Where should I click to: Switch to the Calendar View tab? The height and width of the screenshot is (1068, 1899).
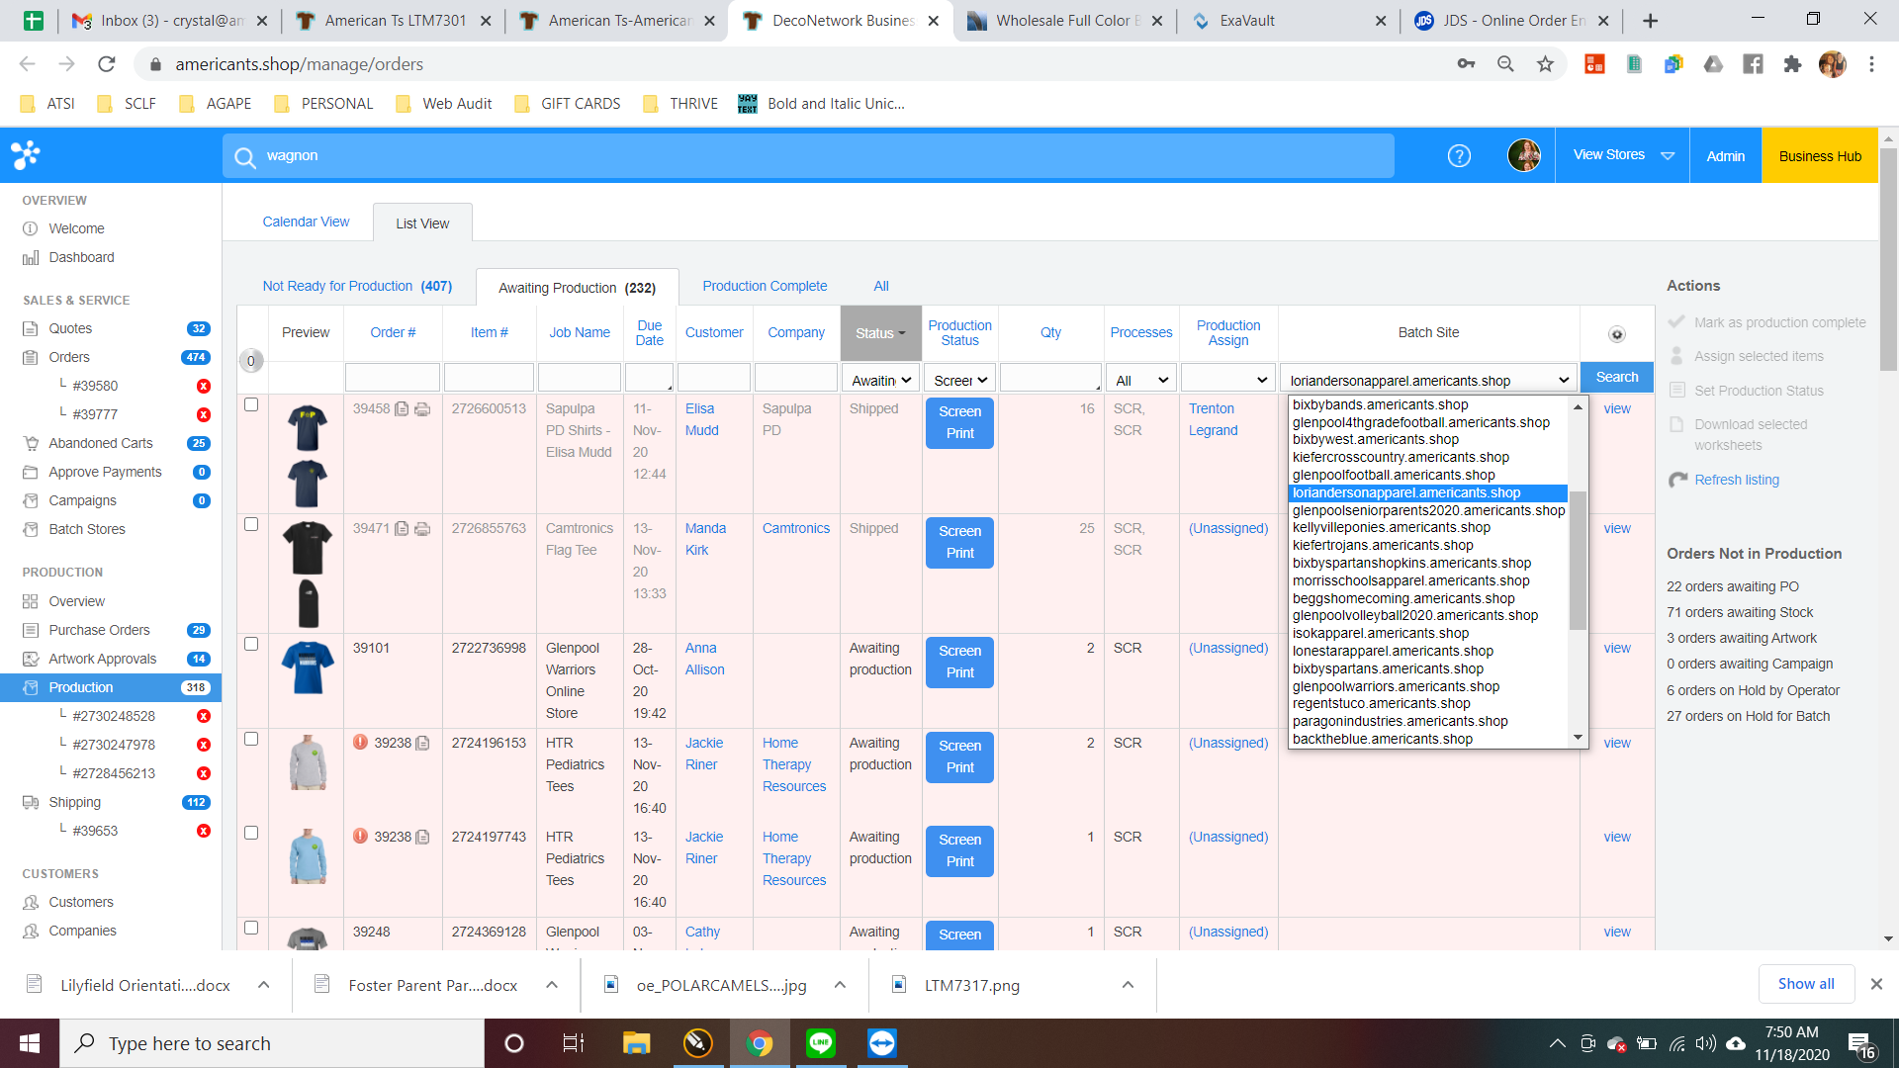point(306,222)
